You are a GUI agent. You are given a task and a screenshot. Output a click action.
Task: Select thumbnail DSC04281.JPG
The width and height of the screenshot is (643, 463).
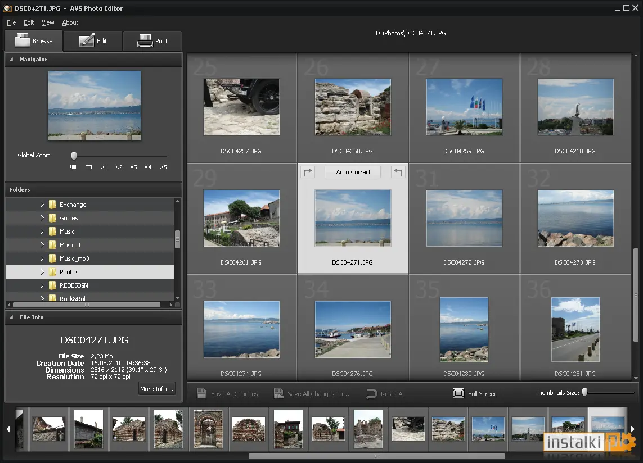click(575, 329)
